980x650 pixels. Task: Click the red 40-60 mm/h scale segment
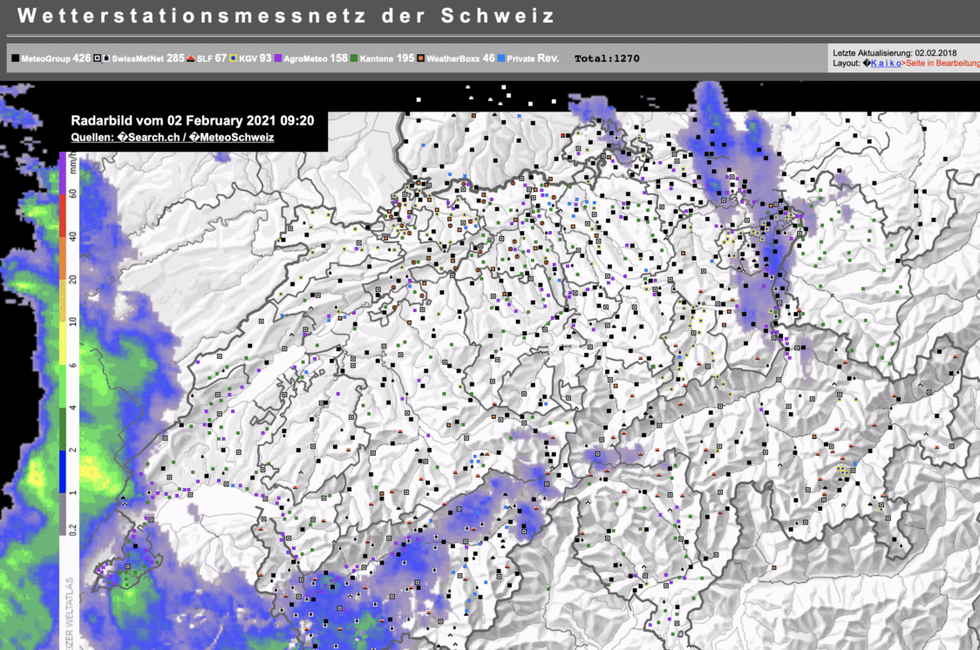pyautogui.click(x=63, y=215)
